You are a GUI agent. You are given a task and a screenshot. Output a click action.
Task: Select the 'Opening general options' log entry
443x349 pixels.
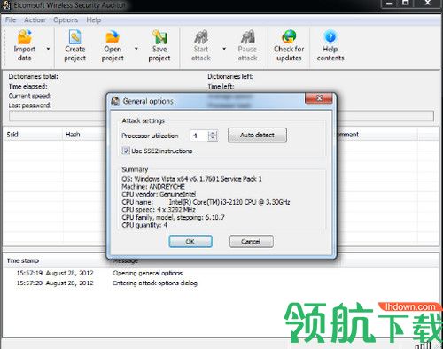148,273
